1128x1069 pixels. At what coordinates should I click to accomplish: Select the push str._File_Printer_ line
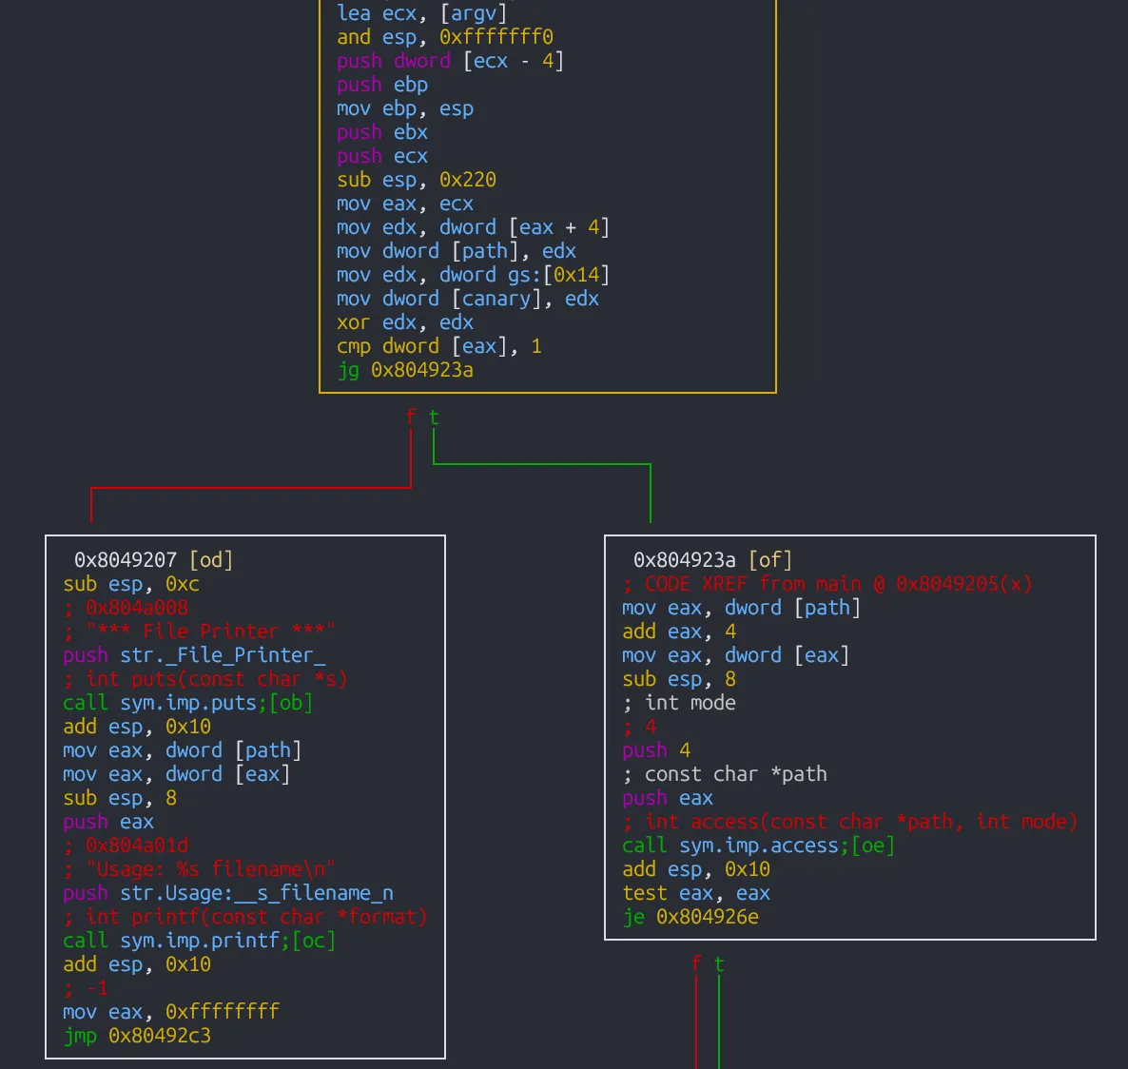194,655
